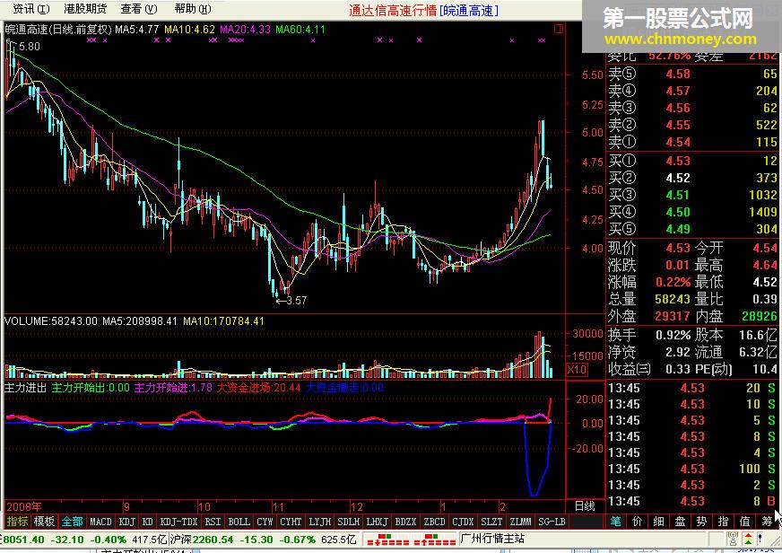
Task: Click the 换手 0.92% value
Action: (x=673, y=335)
